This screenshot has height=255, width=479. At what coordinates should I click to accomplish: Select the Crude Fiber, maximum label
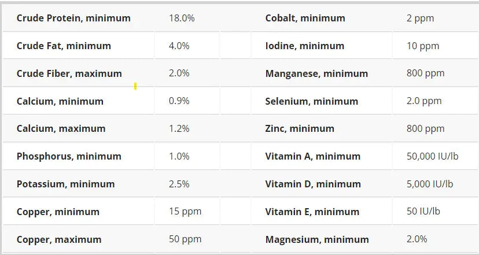pos(69,73)
